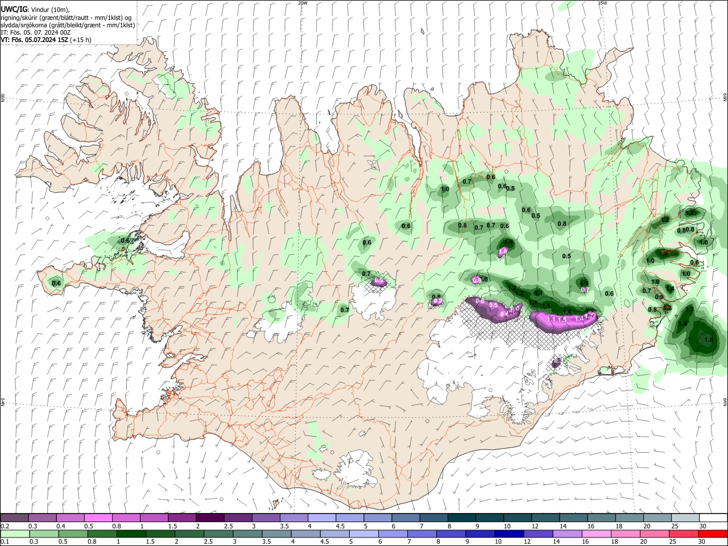Viewport: 728px width, 546px height.
Task: Pick the 0.3 green swatch in the lower rain scale
Action: (44, 533)
